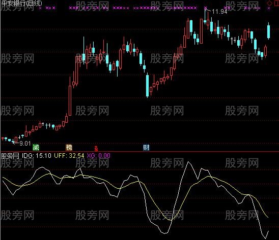Click the UFF: 32.54 indicator value
Screen dimensions: 279x240
coord(69,156)
